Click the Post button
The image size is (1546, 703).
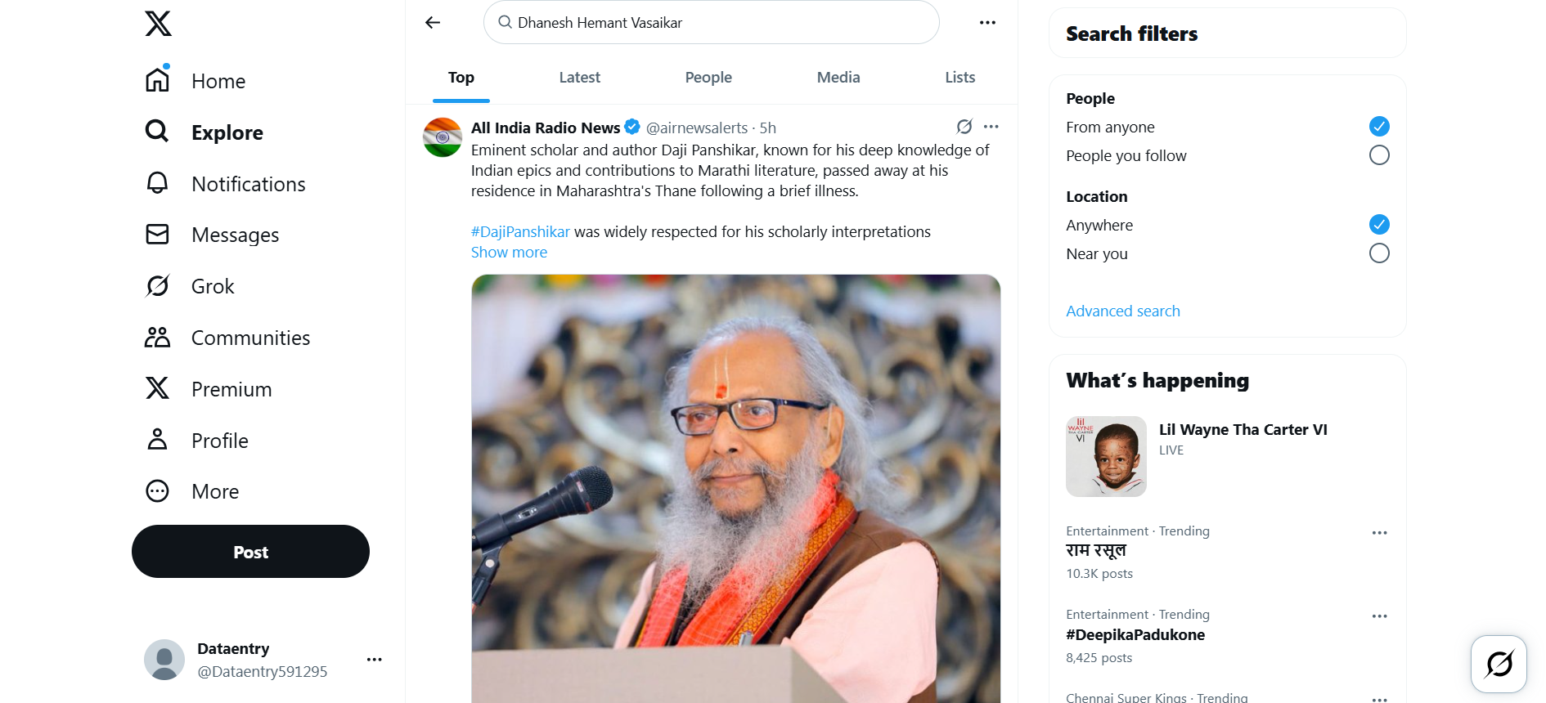(250, 552)
